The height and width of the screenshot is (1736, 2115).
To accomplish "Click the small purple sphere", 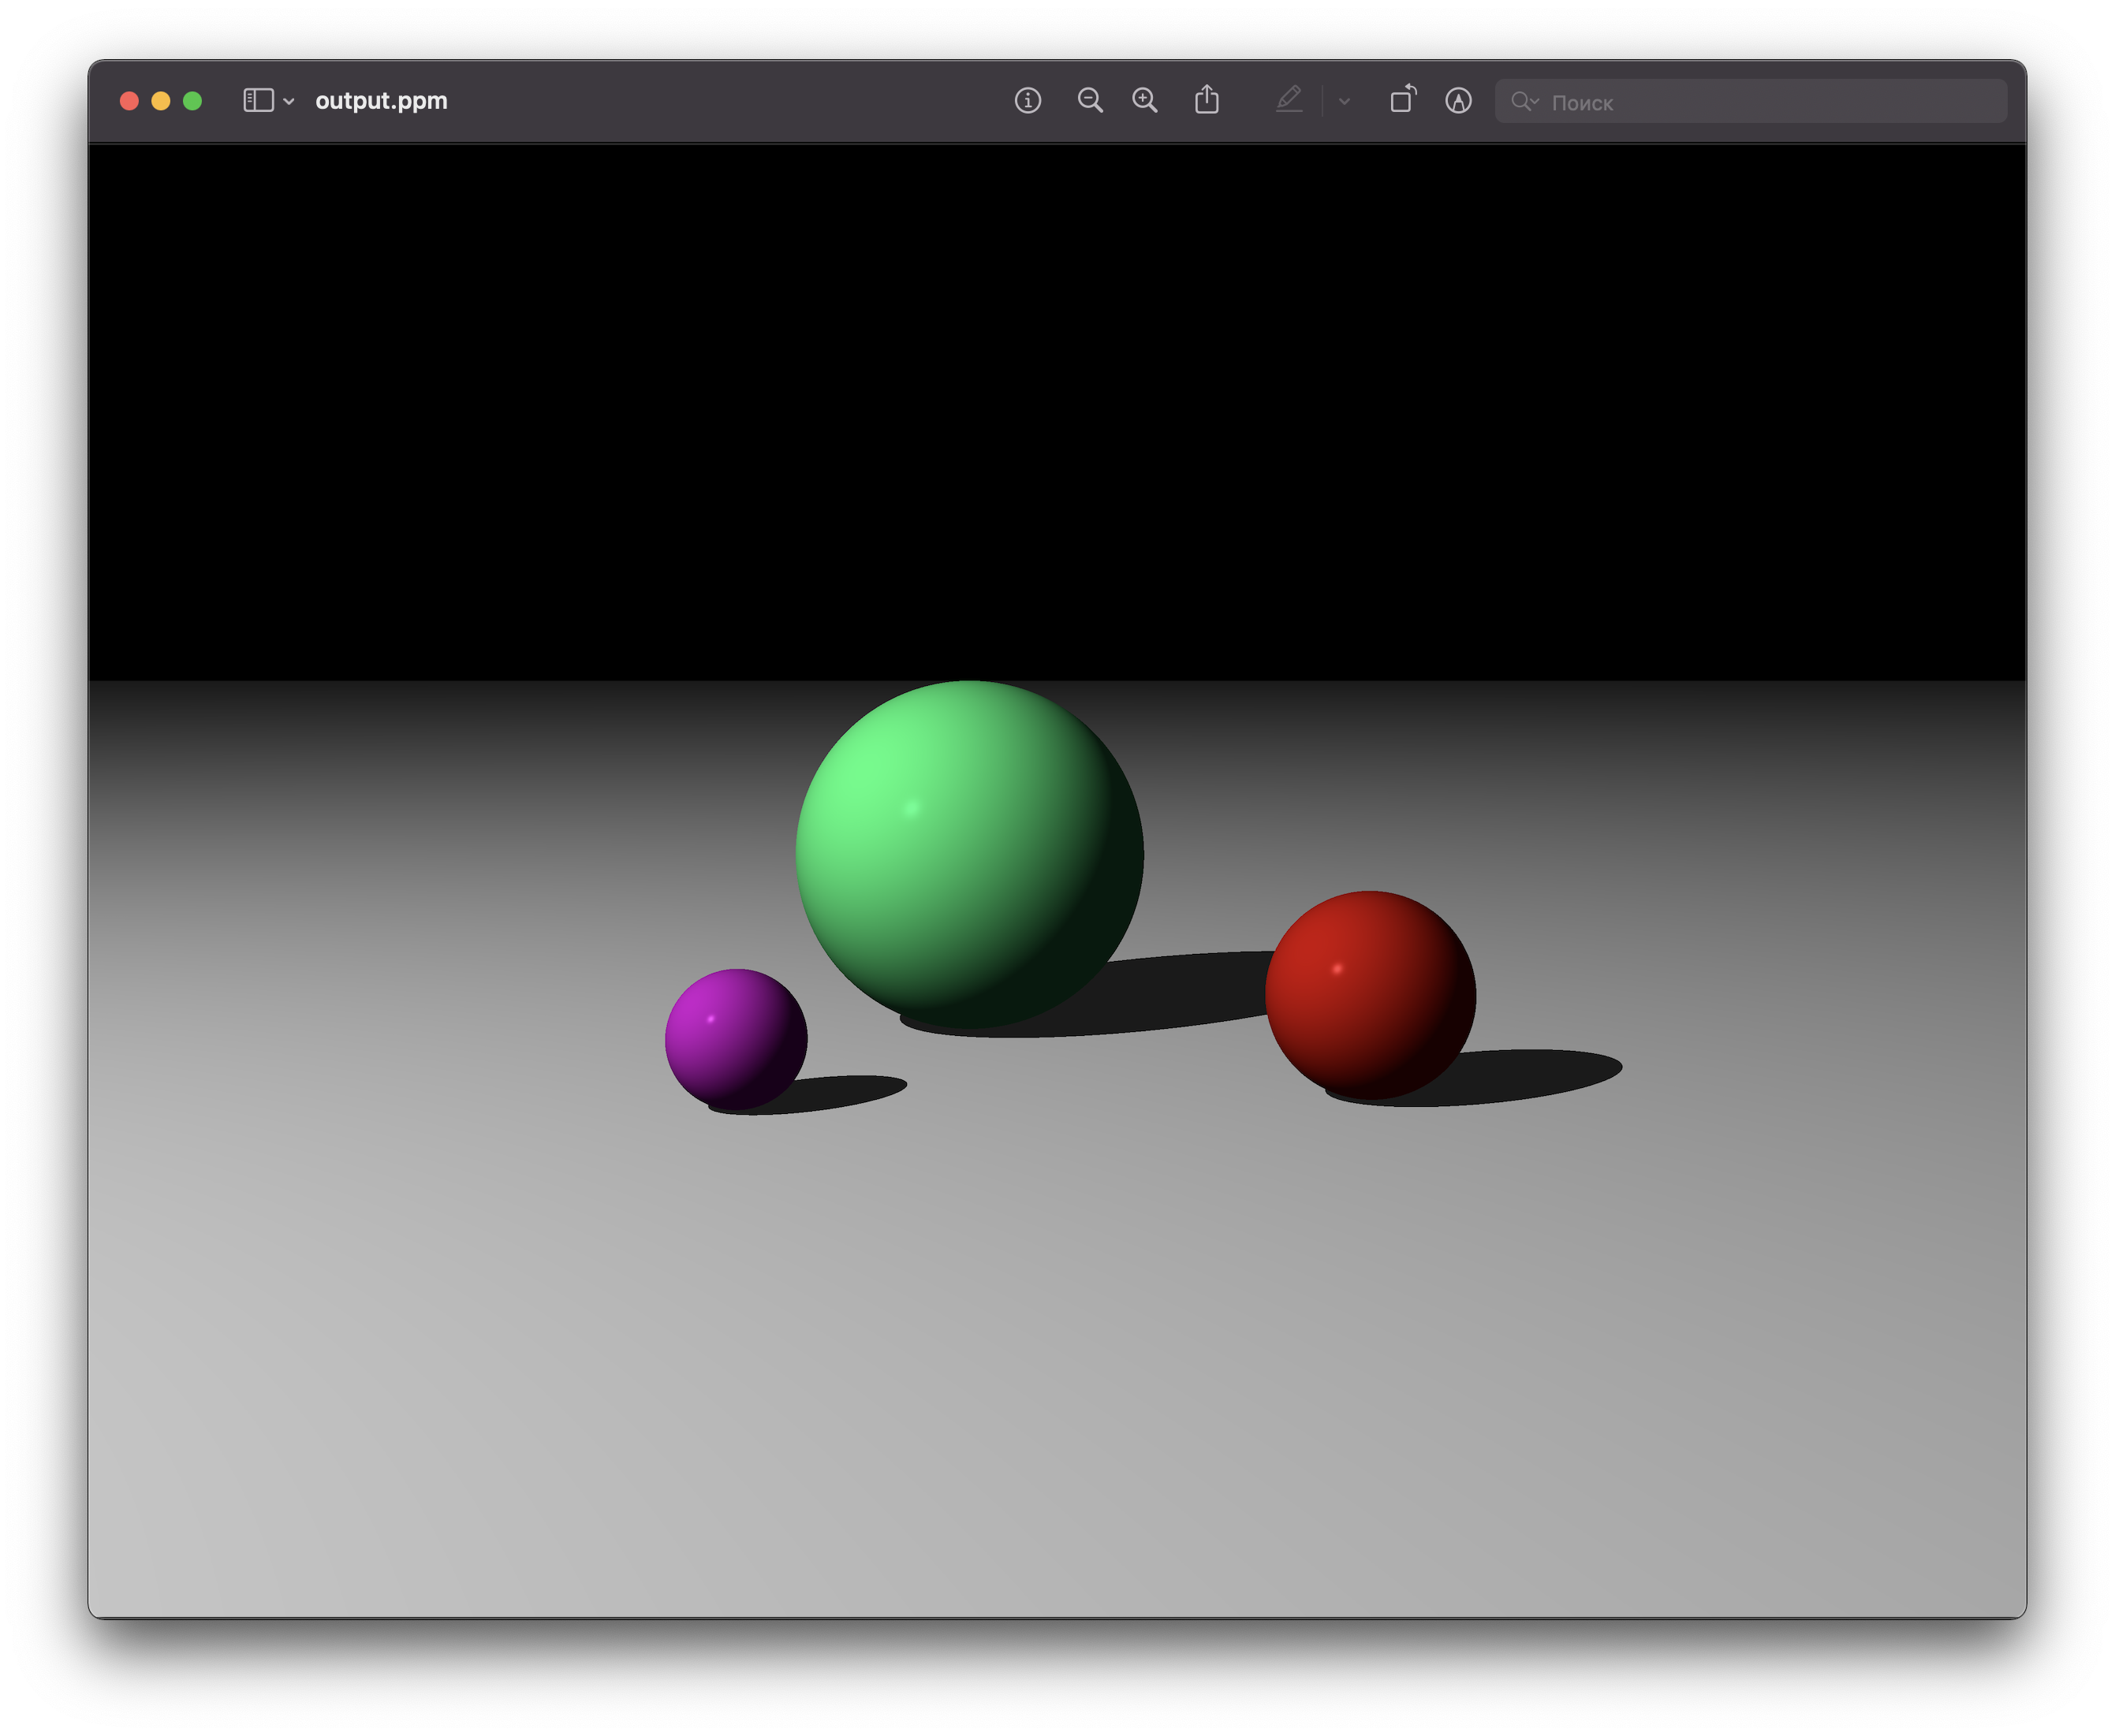I will coord(735,1038).
